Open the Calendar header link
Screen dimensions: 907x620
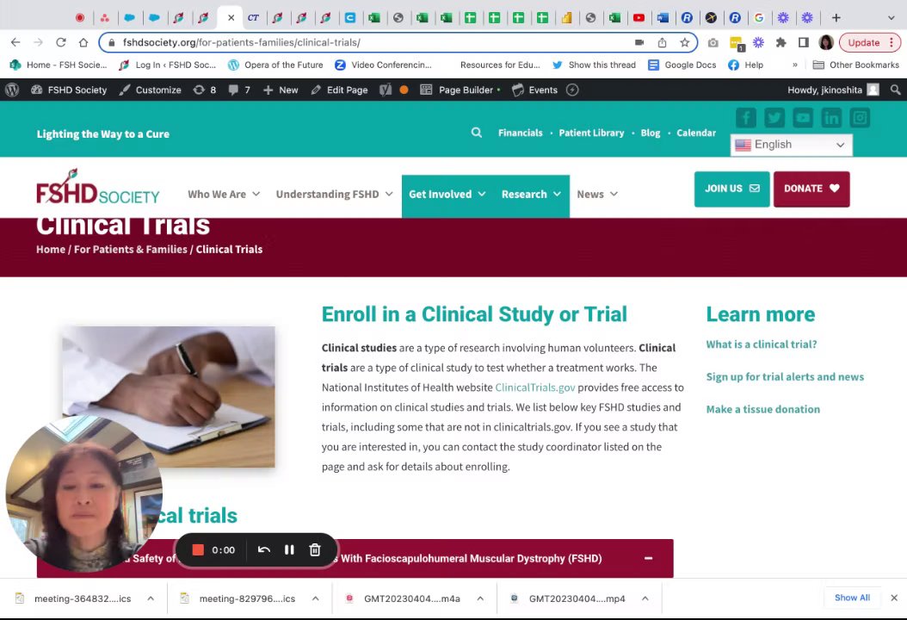696,133
